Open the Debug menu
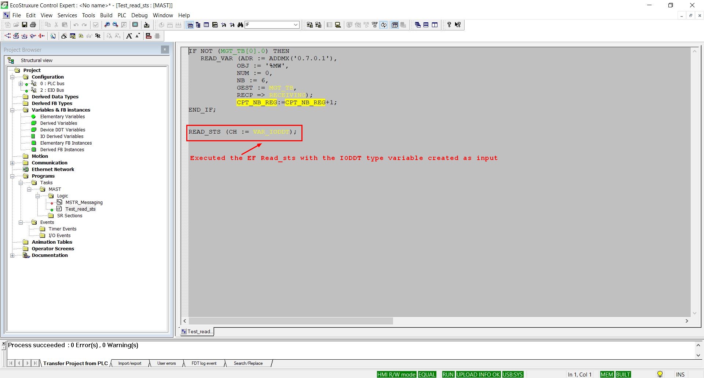Screen dimensions: 704x378 139,15
